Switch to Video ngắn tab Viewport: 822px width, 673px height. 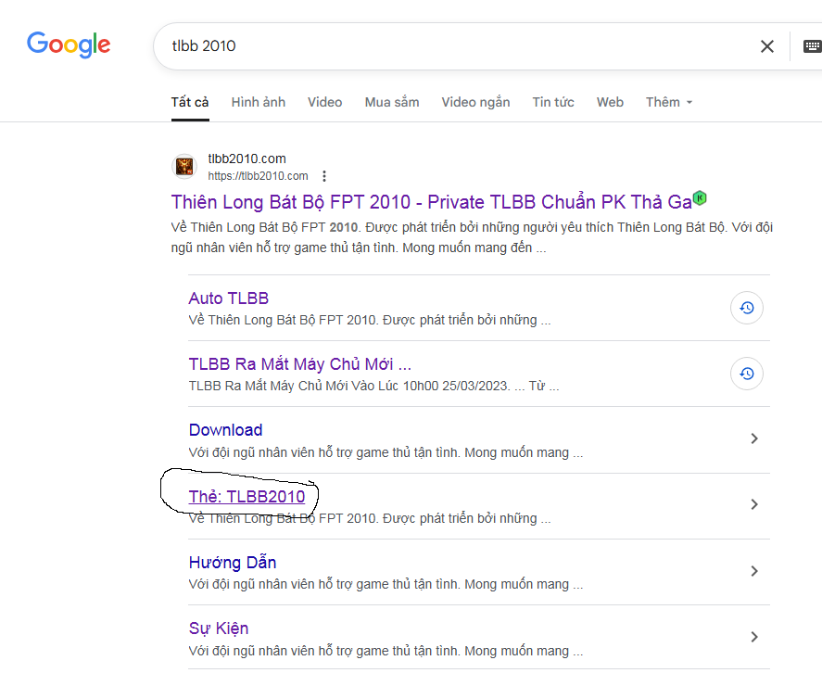click(x=475, y=102)
